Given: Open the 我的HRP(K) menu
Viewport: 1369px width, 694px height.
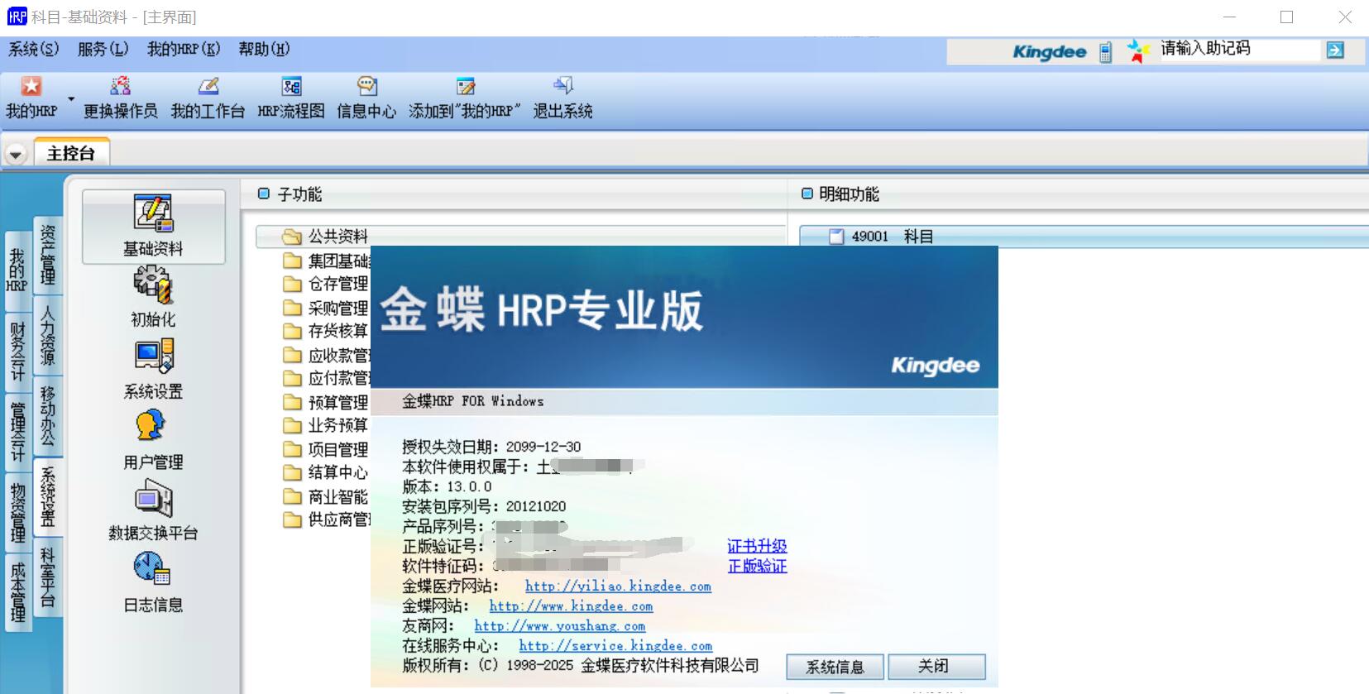Looking at the screenshot, I should 184,49.
